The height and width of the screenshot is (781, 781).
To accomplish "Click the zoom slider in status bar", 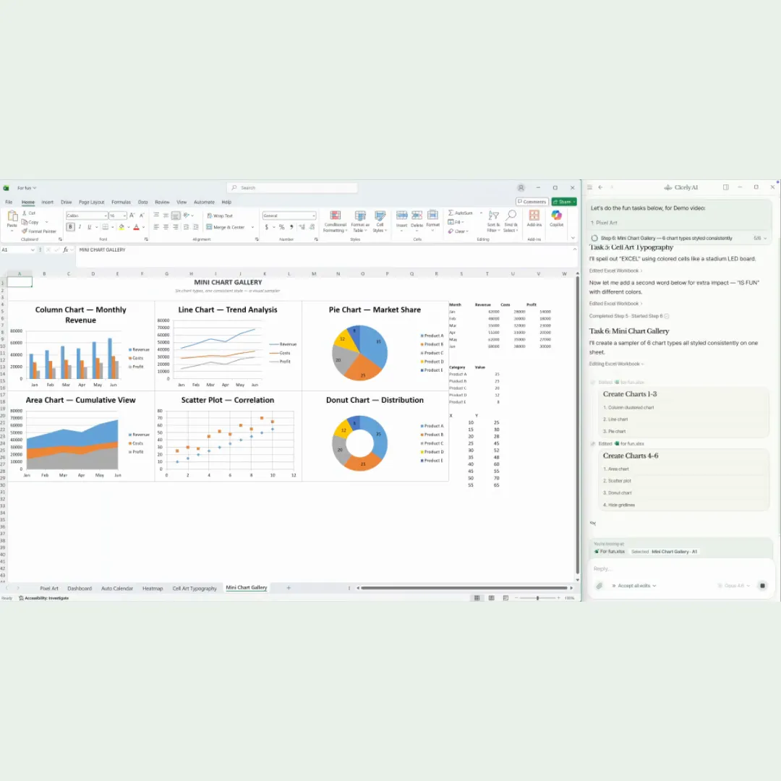I will click(537, 598).
